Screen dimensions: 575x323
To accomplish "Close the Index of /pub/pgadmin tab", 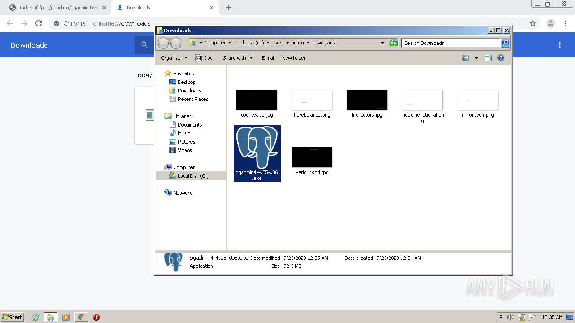I will [x=104, y=8].
